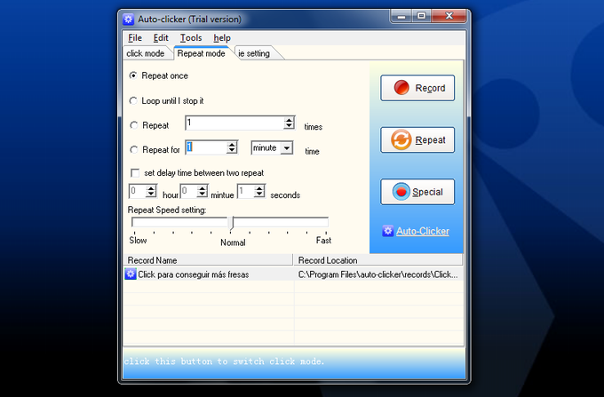This screenshot has width=604, height=397.
Task: Decrease the delay seconds value
Action: 259,194
